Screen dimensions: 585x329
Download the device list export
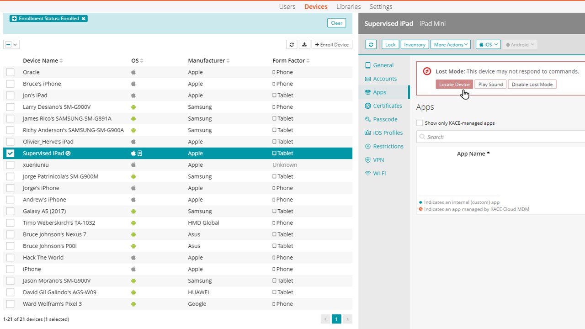point(304,45)
